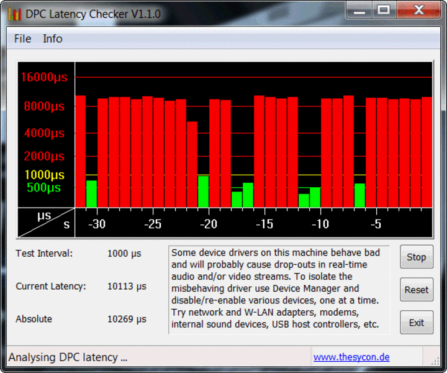Screen dimensions: 447x373
Task: Click the Reset button
Action: pyautogui.click(x=416, y=290)
